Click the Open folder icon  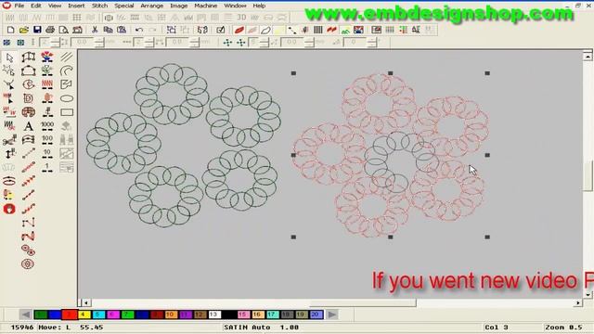click(x=24, y=30)
